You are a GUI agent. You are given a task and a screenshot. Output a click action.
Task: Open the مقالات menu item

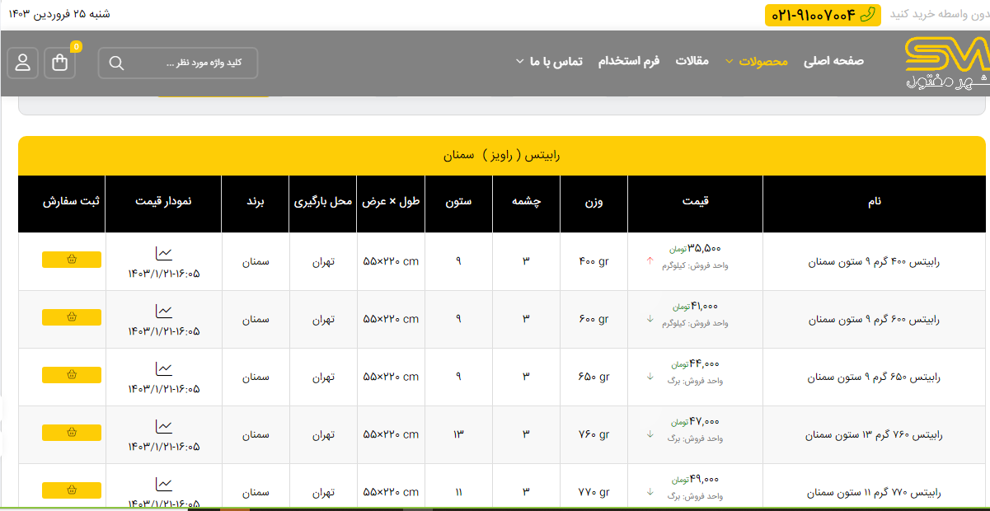[x=692, y=62]
